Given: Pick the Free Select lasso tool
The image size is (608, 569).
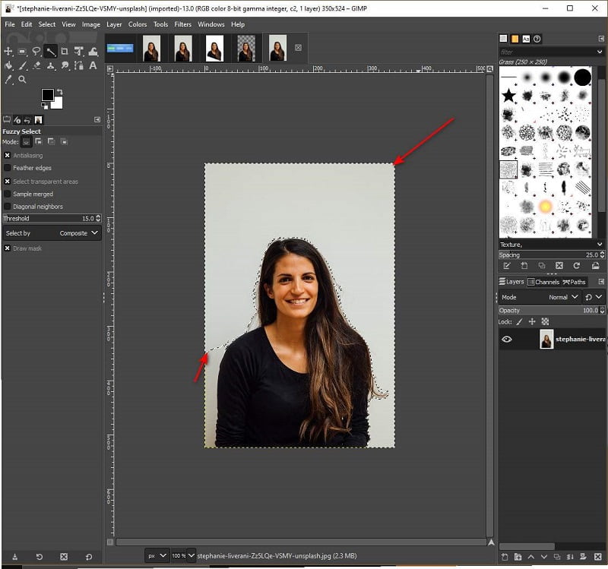Looking at the screenshot, I should 36,52.
